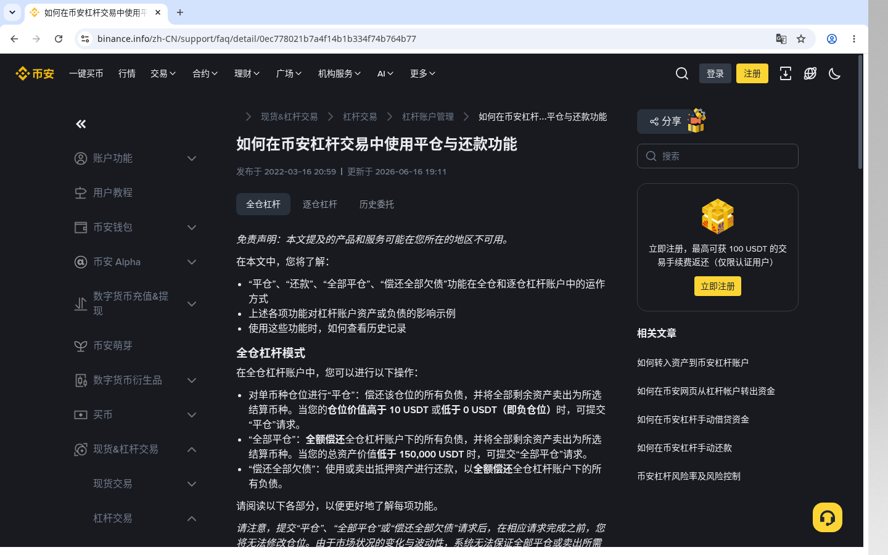This screenshot has height=555, width=888.
Task: Open the language globe icon
Action: click(x=810, y=73)
